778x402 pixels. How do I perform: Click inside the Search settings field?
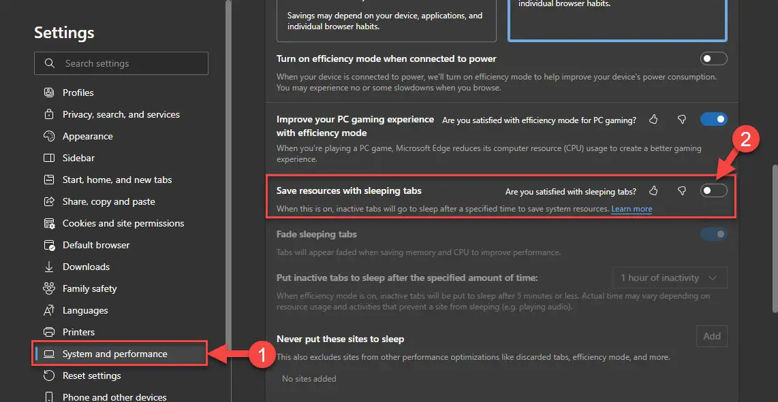coord(123,63)
